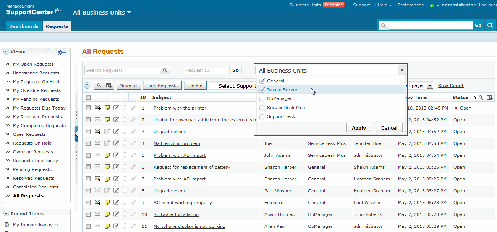The width and height of the screenshot is (497, 232).
Task: Click the green mail icon for request 9
Action: coord(97,203)
